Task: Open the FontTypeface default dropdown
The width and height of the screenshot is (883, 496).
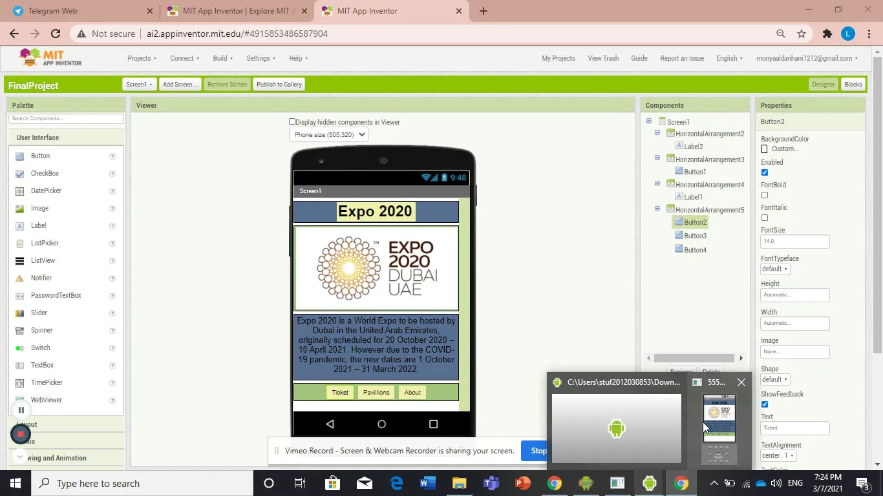Action: tap(775, 269)
